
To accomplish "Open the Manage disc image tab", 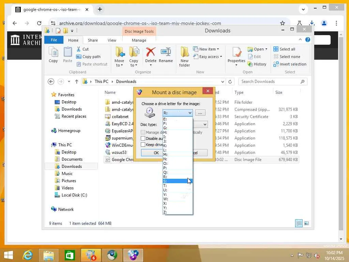I will click(x=139, y=40).
